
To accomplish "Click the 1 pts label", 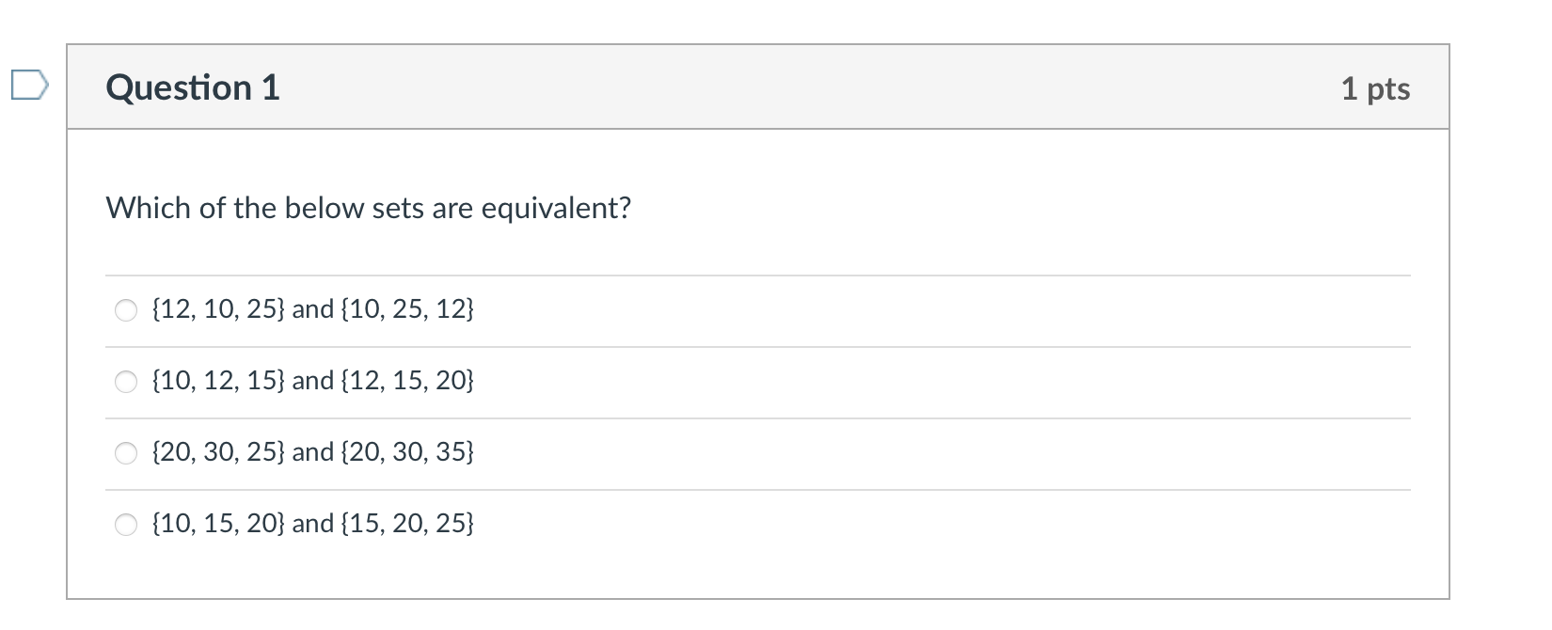I will (1375, 88).
